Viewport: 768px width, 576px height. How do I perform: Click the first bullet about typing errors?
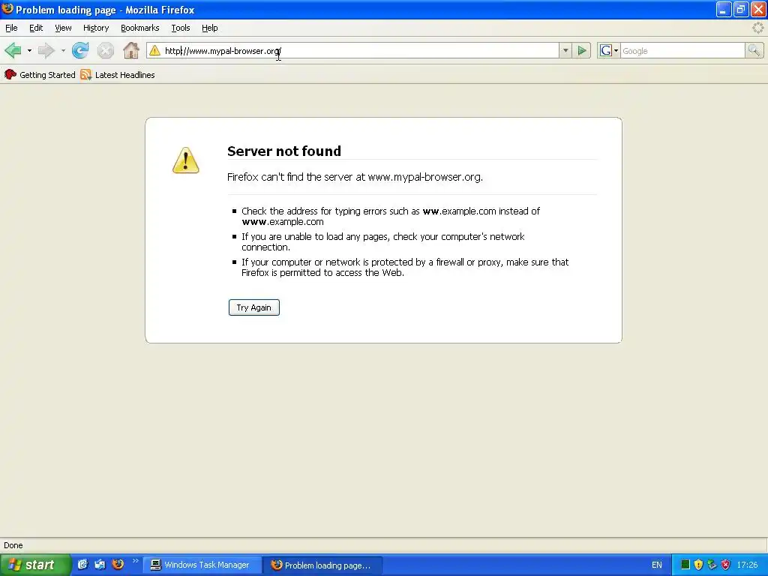pyautogui.click(x=390, y=216)
